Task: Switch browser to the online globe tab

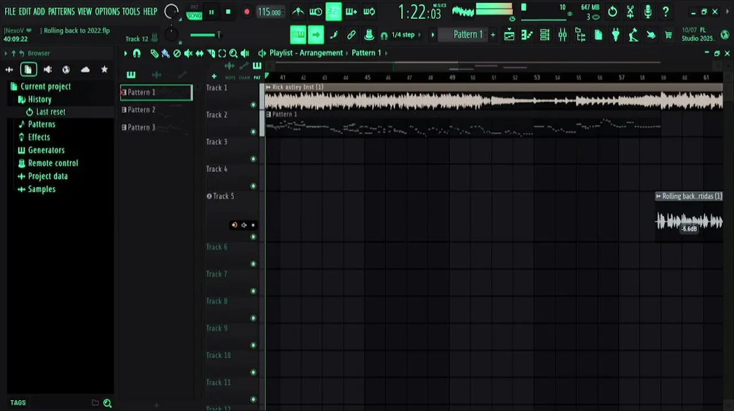Action: click(66, 70)
